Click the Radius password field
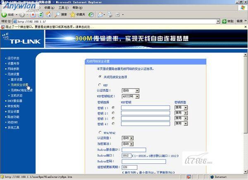 pyautogui.click(x=144, y=161)
